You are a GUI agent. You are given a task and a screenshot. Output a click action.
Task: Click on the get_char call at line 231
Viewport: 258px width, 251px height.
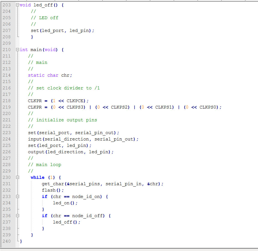pyautogui.click(x=102, y=184)
